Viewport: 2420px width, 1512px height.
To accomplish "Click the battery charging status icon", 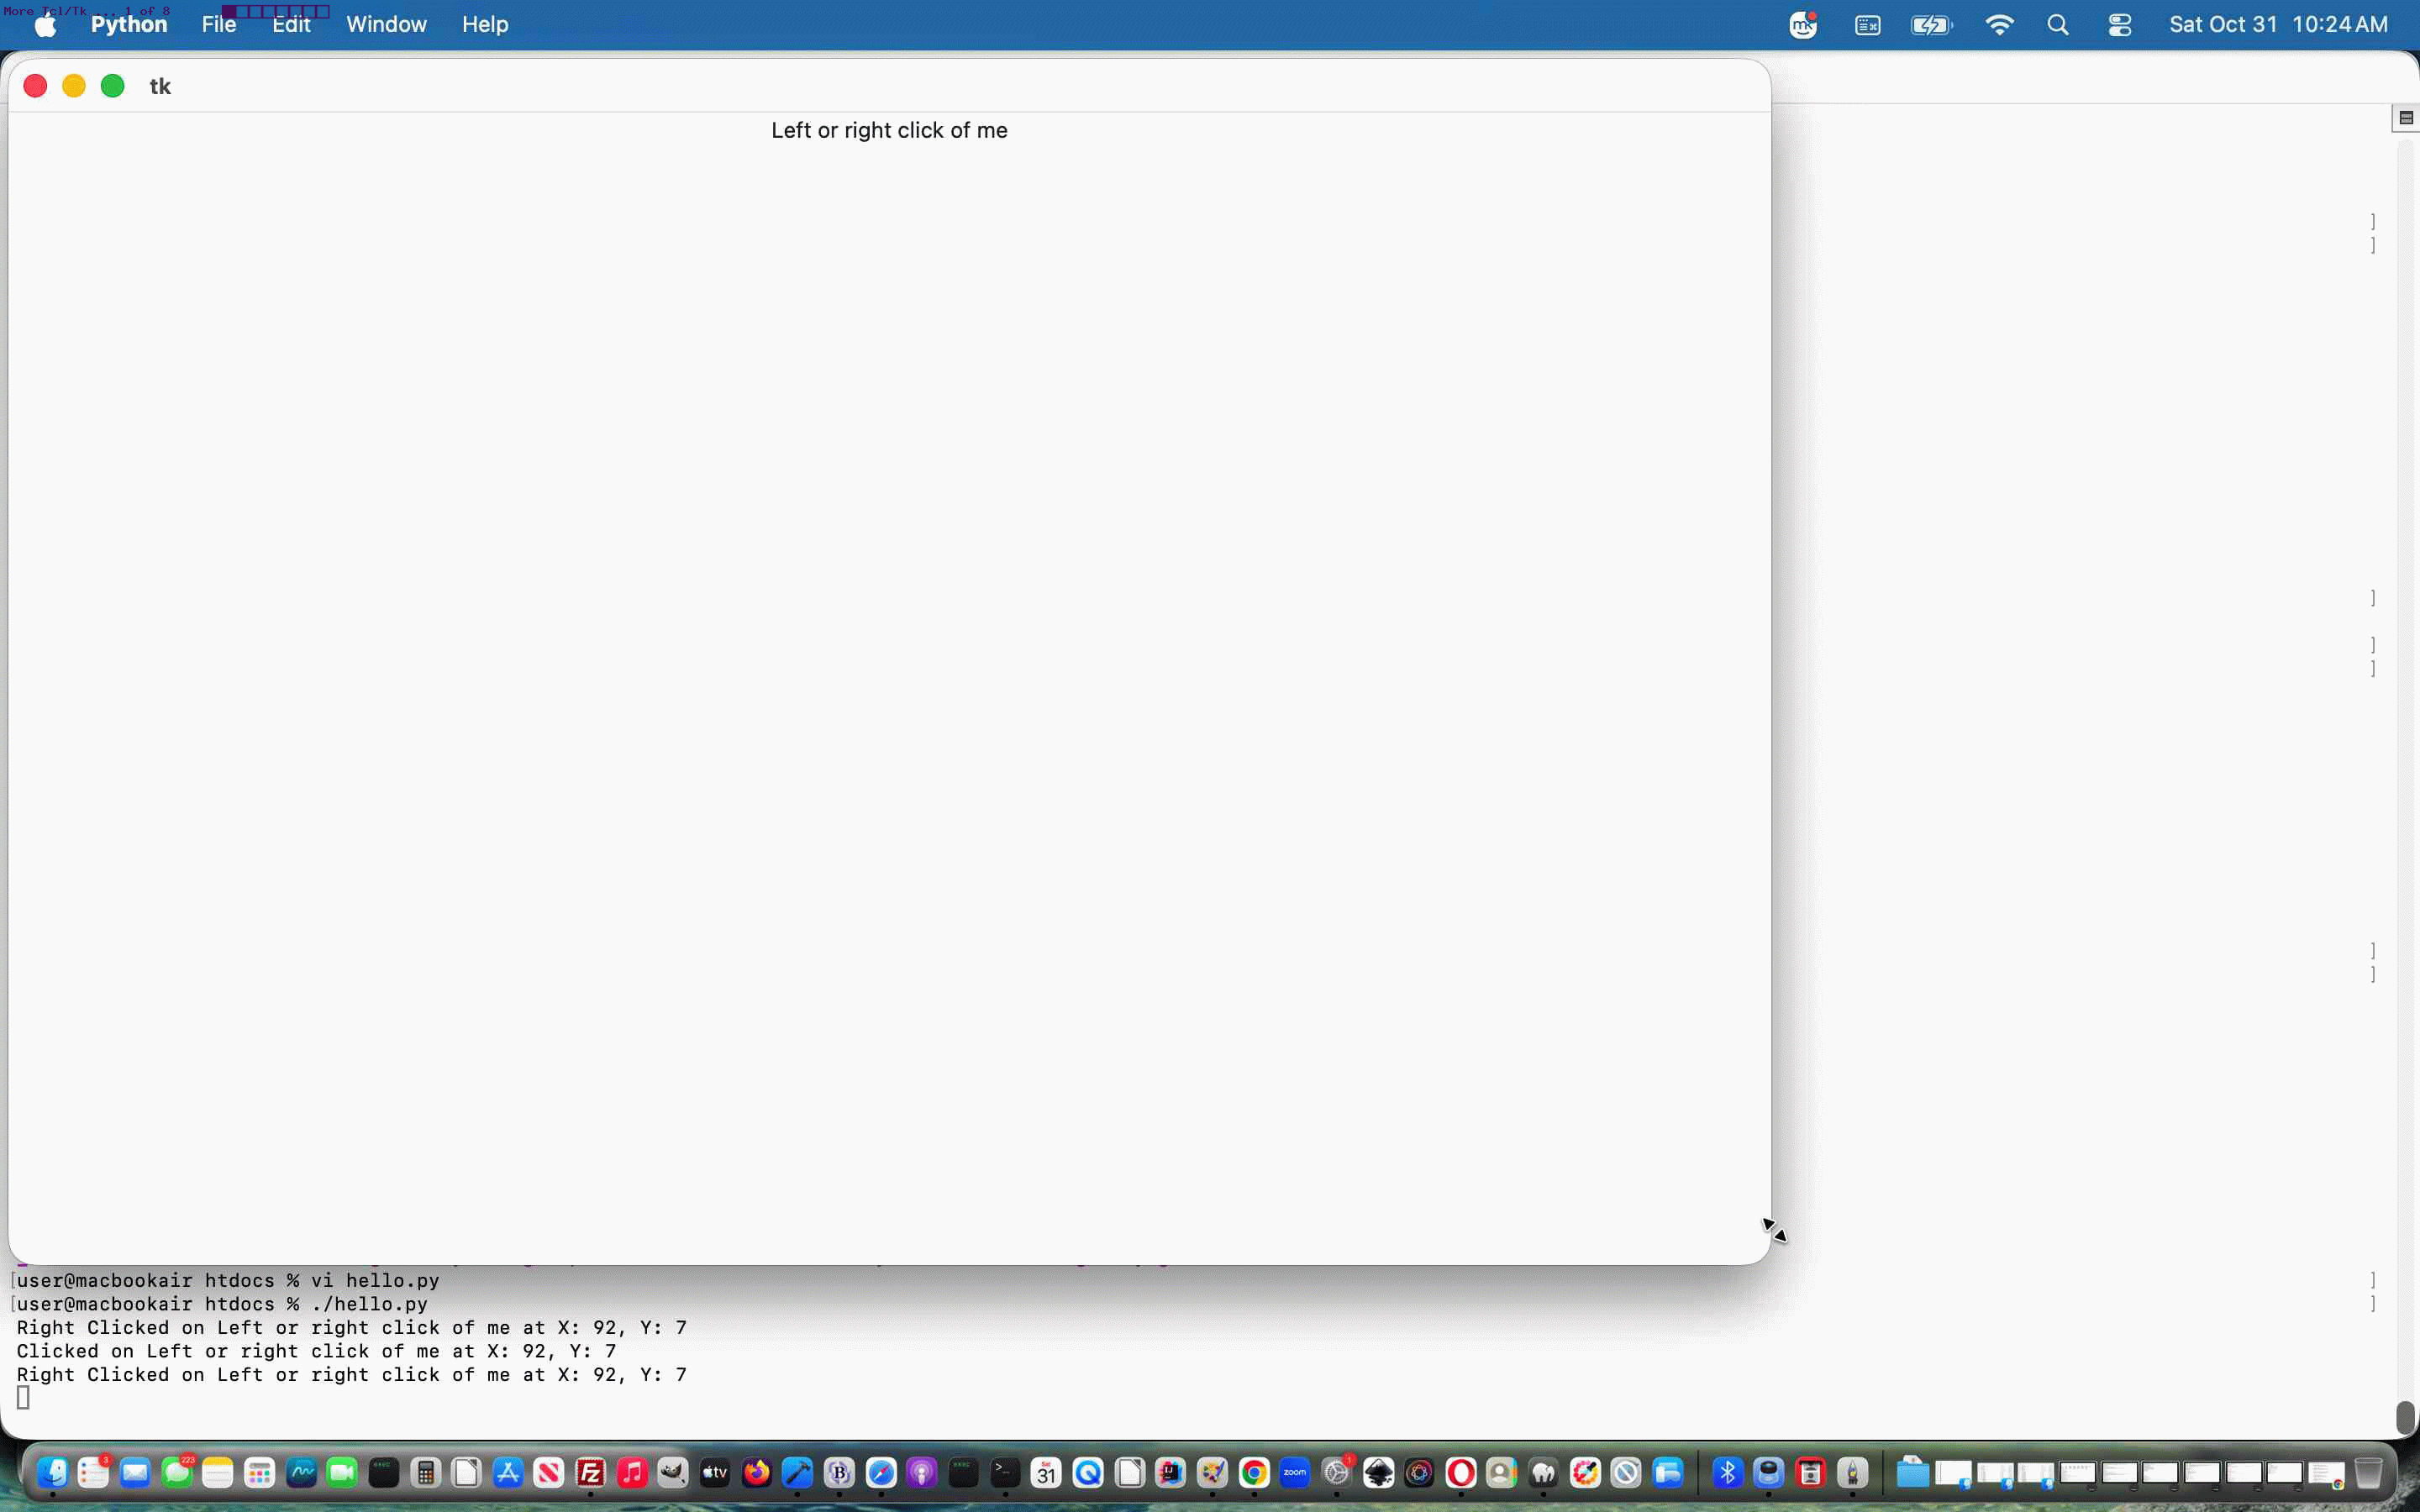I will coord(1932,25).
